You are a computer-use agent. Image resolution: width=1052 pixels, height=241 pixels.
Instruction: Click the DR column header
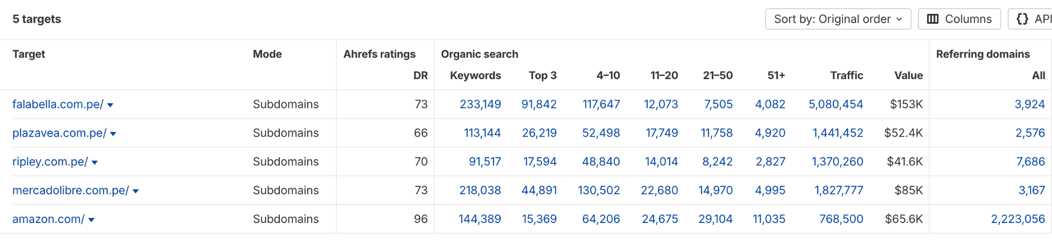point(421,76)
